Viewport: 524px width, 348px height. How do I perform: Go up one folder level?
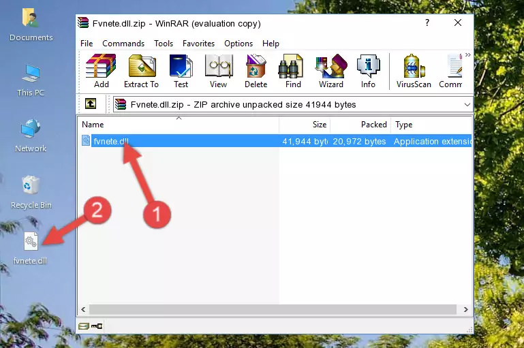pos(91,104)
